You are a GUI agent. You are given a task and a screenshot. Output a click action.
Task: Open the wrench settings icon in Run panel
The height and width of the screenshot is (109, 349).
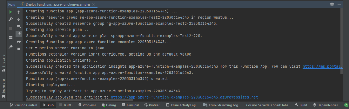[10, 19]
